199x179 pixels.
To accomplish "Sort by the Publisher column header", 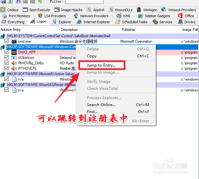I will click(150, 30).
